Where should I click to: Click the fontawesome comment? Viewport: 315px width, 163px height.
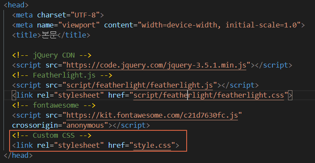pyautogui.click(x=54, y=105)
